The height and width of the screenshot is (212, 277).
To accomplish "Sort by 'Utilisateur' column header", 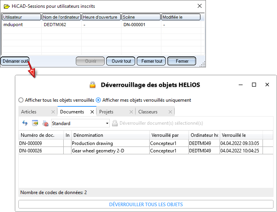I will pyautogui.click(x=21, y=17).
